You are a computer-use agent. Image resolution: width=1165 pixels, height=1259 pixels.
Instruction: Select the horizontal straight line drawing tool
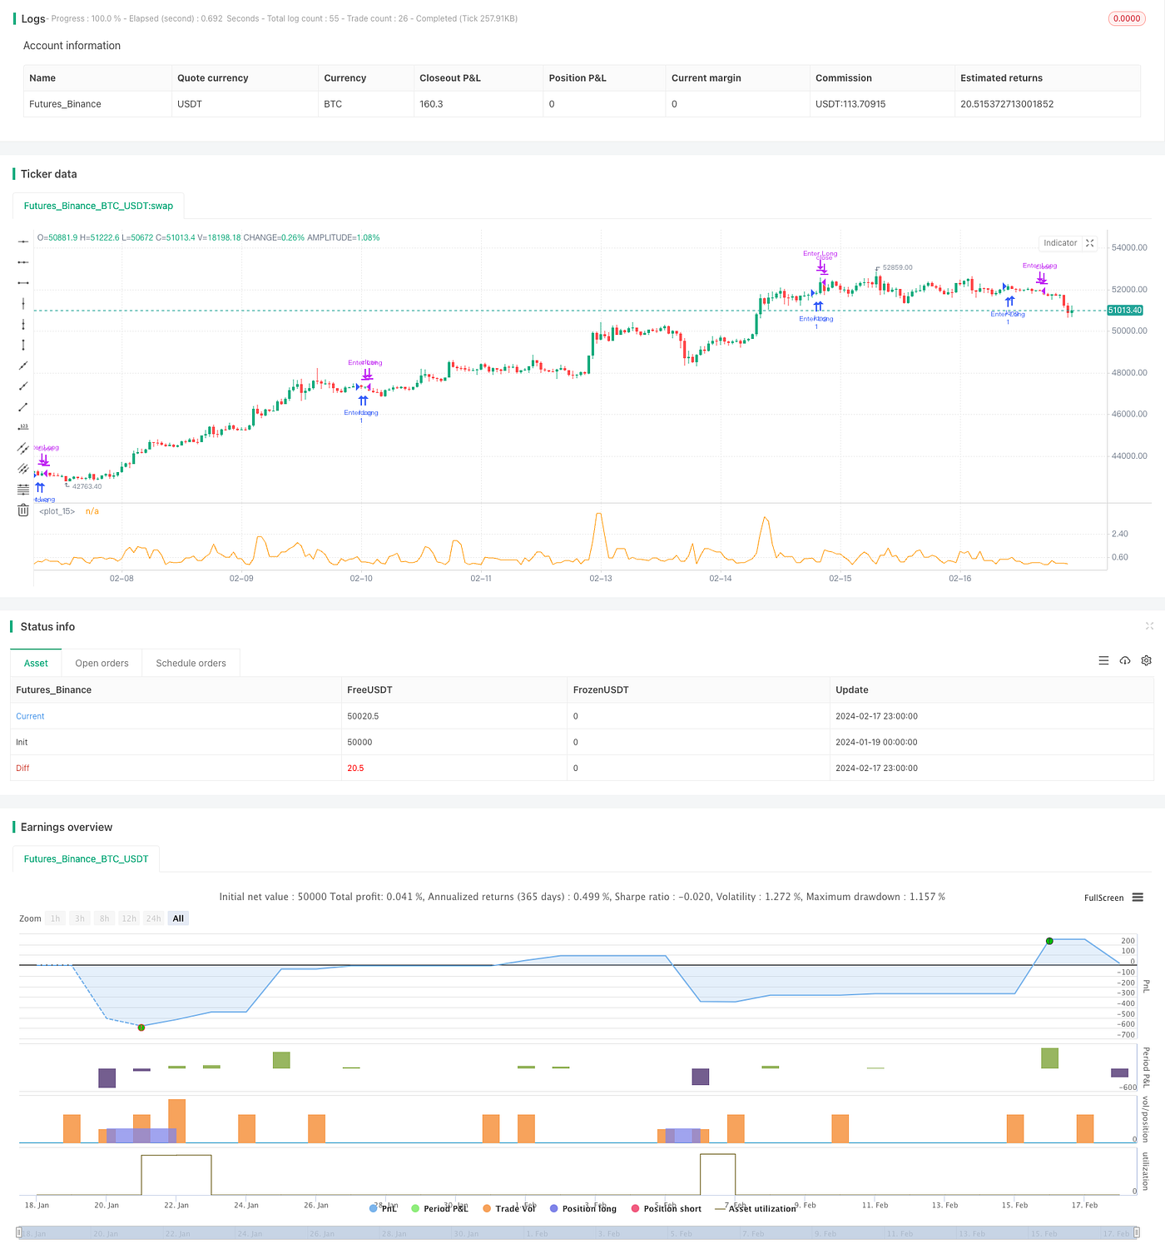pos(23,241)
